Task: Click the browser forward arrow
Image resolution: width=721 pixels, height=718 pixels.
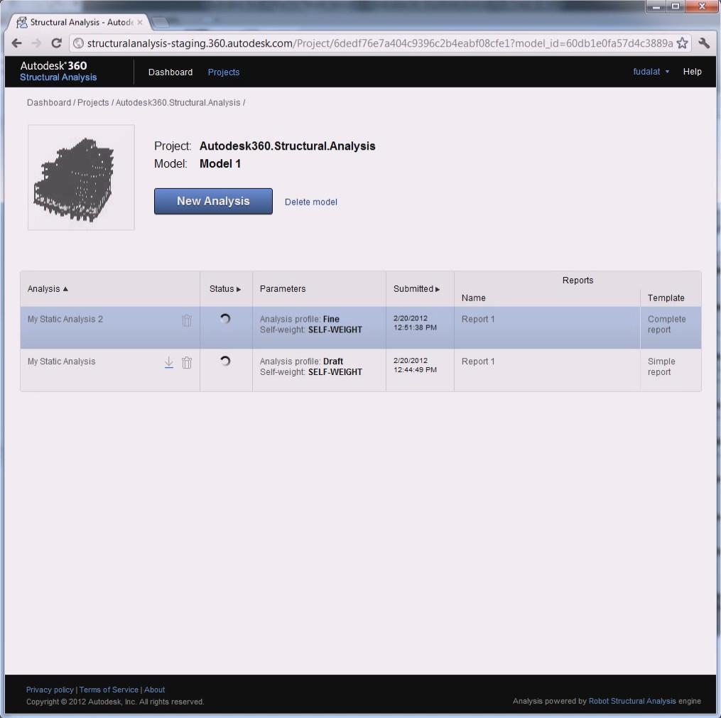Action: 36,43
